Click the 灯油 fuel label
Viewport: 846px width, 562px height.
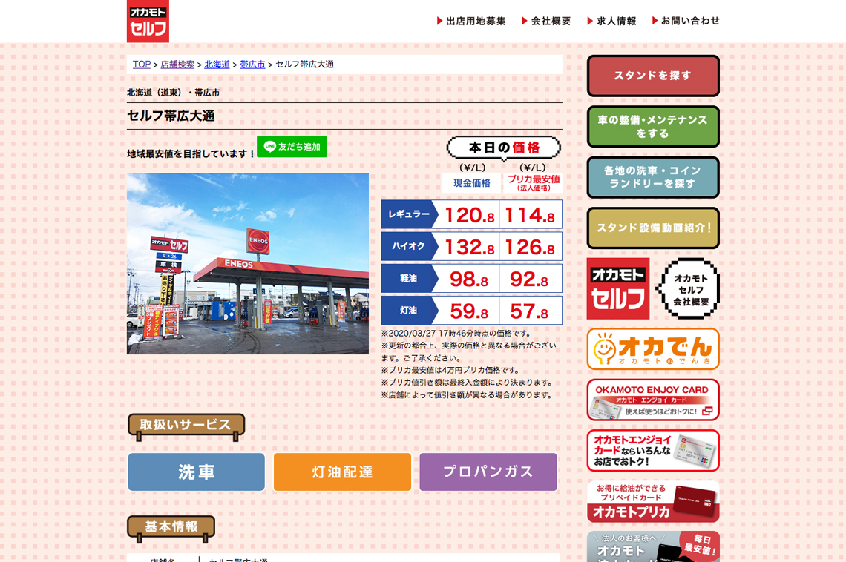tap(408, 311)
